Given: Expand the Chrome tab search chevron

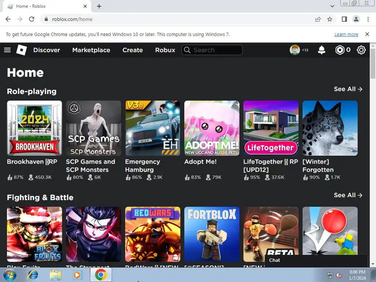Looking at the screenshot, I should [x=332, y=6].
